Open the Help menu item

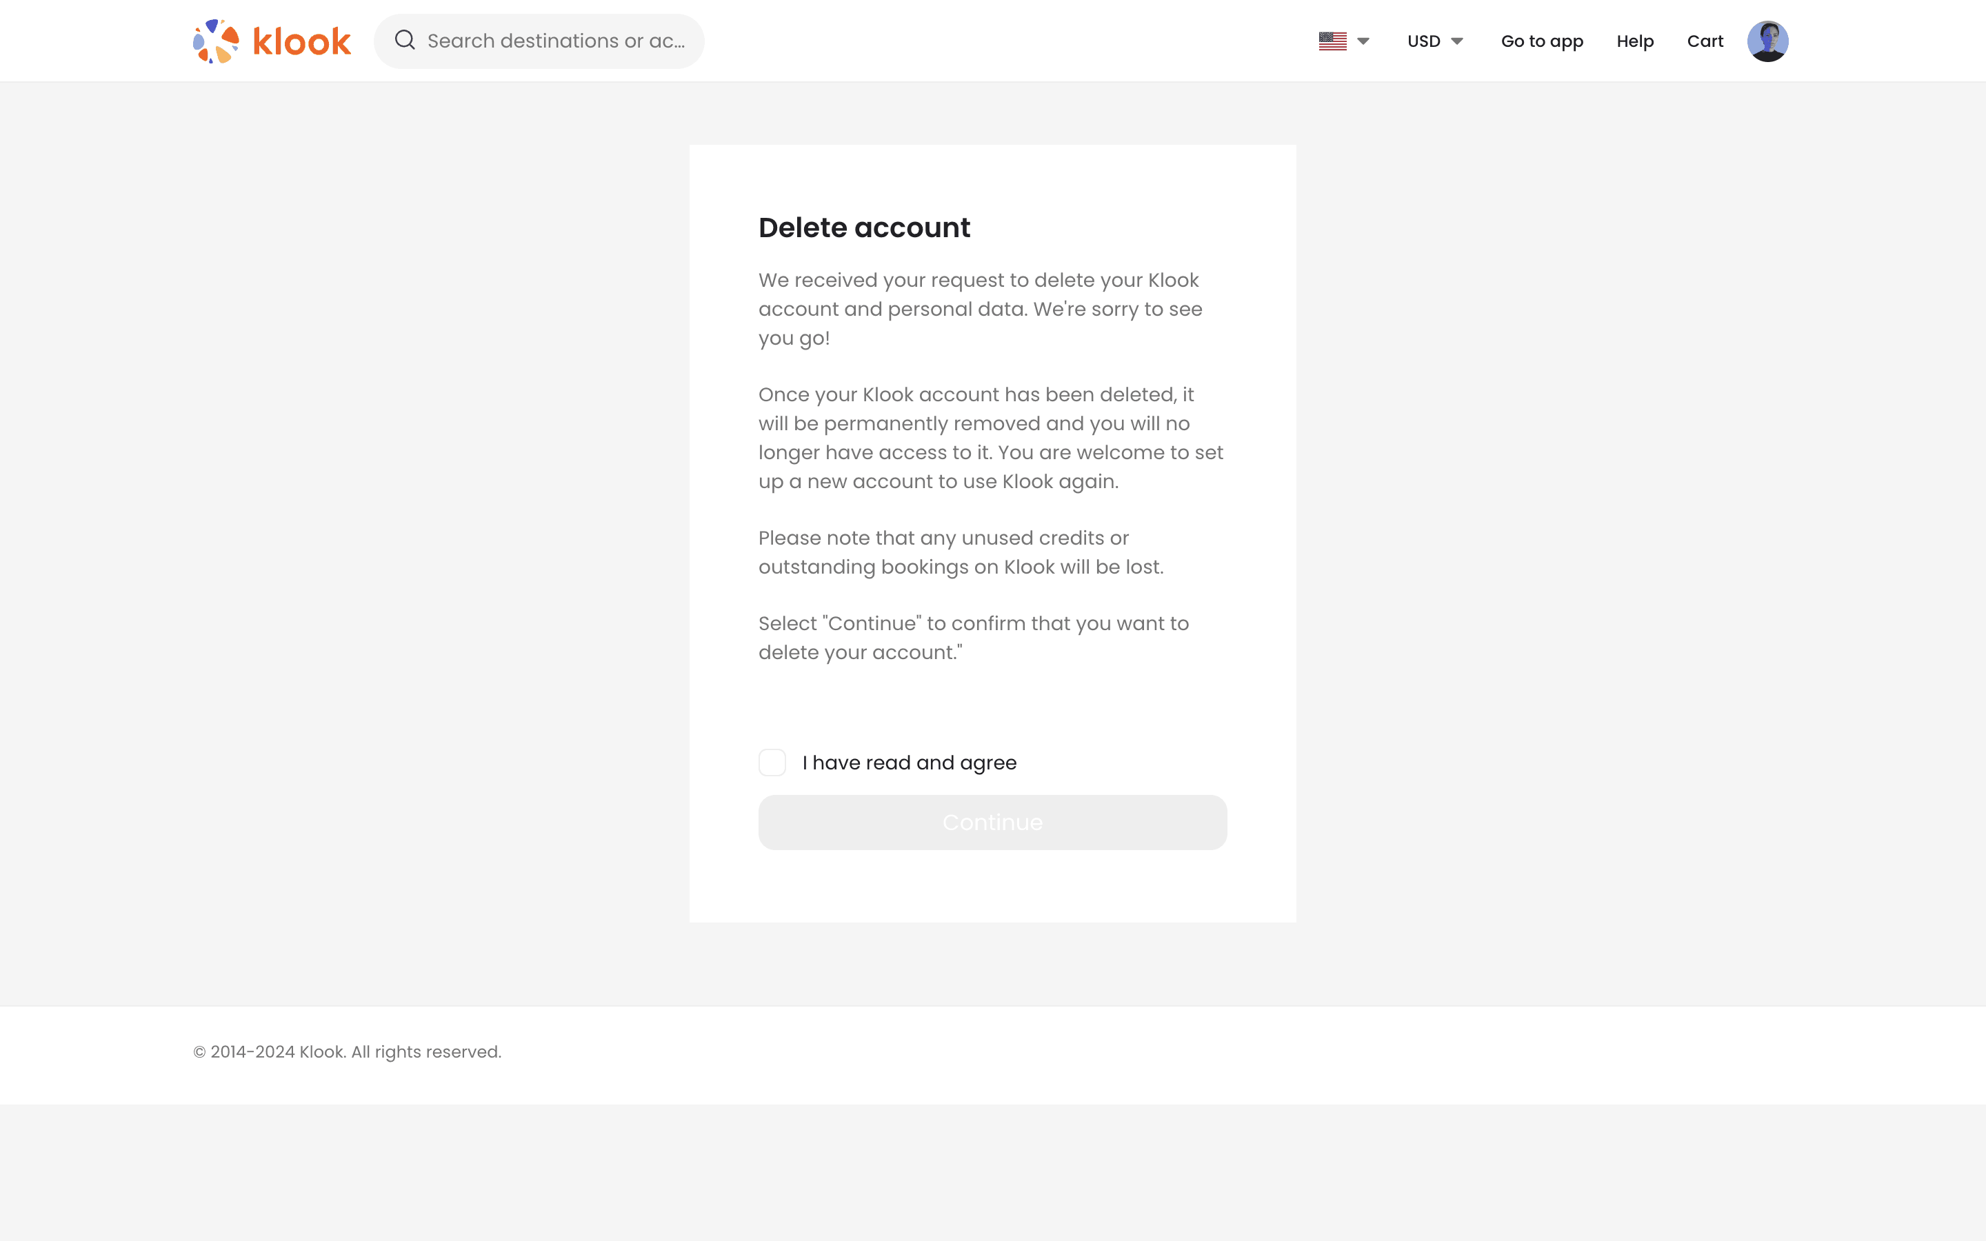point(1635,41)
